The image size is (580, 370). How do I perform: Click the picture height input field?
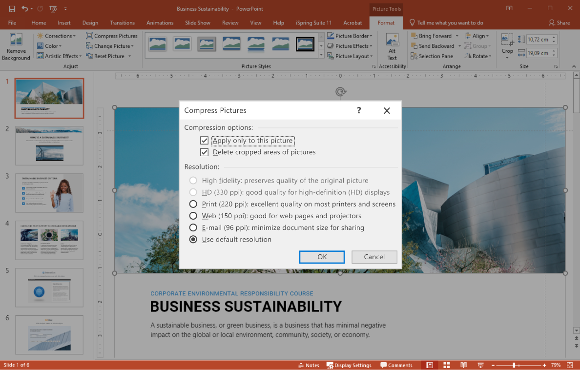(x=538, y=40)
